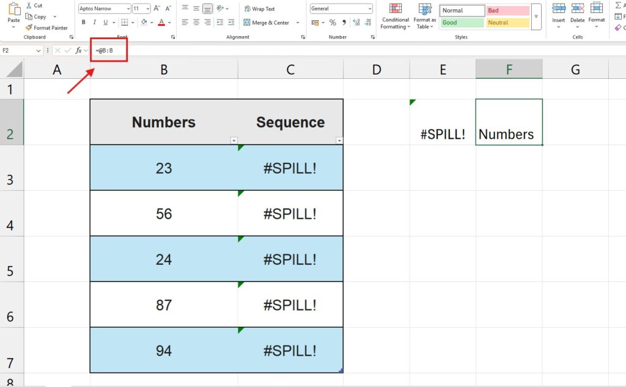Open the font size dropdown
The image size is (626, 387).
(147, 8)
